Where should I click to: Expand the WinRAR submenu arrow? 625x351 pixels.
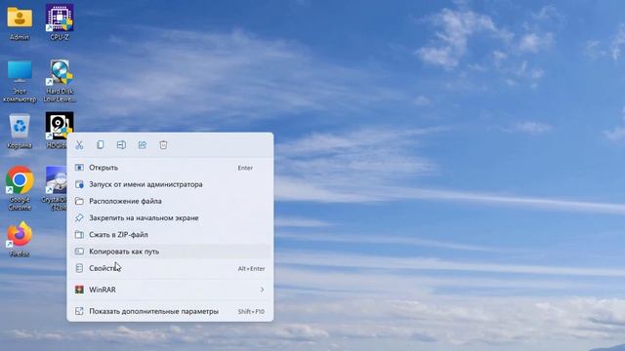[262, 290]
